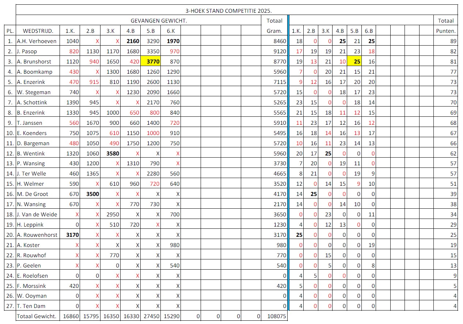Click the "Totaal Gram." column header
This screenshot has width=463, height=324.
click(x=274, y=26)
